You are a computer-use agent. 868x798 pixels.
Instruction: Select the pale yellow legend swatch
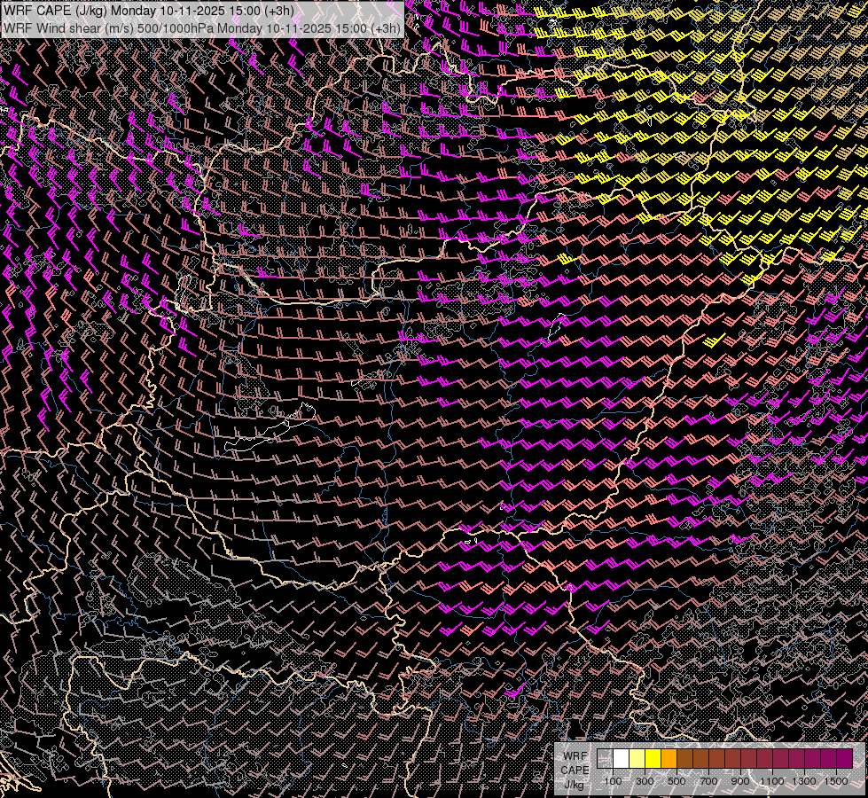pyautogui.click(x=637, y=758)
